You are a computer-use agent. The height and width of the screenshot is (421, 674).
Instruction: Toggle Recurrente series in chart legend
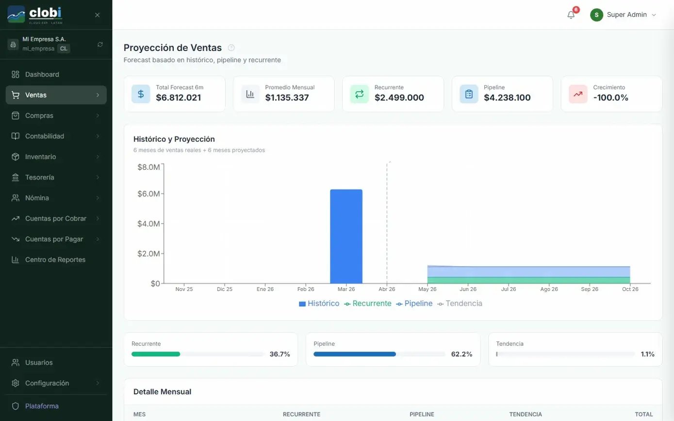[367, 304]
